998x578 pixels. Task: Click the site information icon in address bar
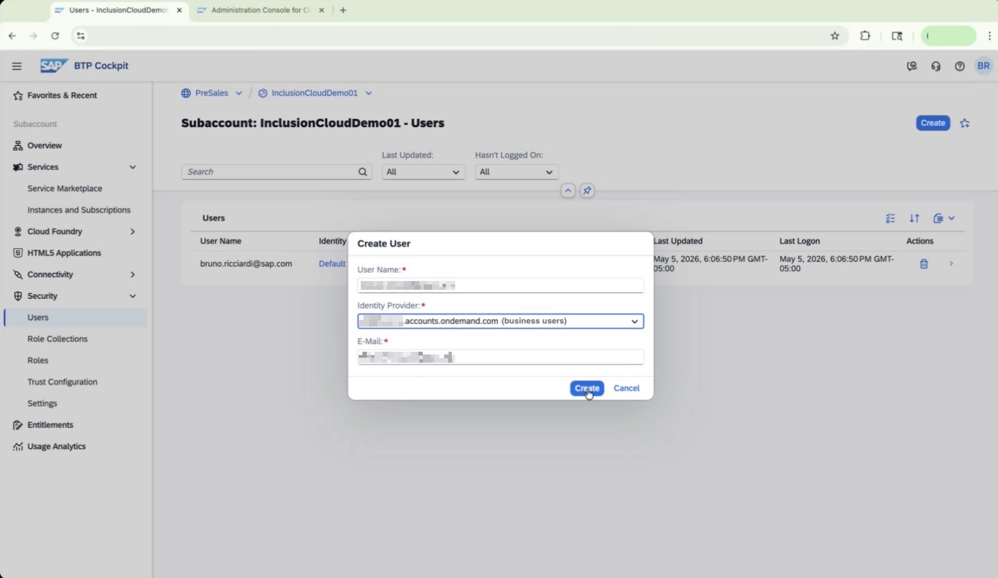point(81,36)
